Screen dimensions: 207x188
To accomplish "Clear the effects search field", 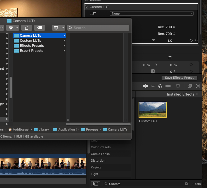I will (186, 184).
